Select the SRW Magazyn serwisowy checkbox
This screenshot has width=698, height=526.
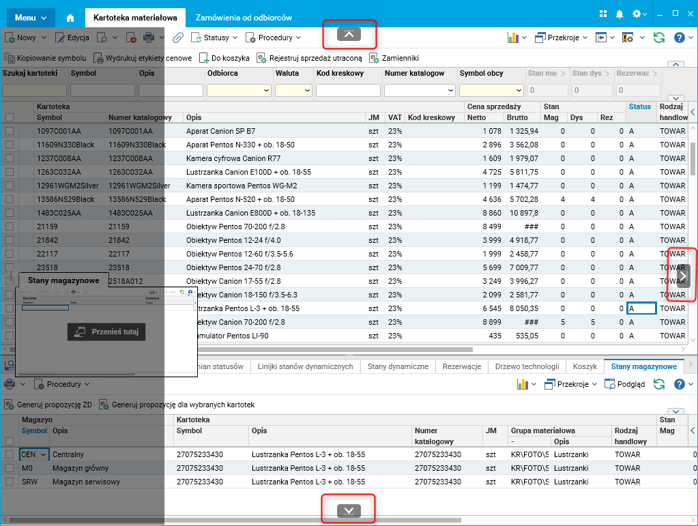coord(10,482)
